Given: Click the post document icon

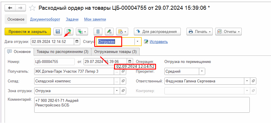Looking at the screenshot, I should 69,31.
